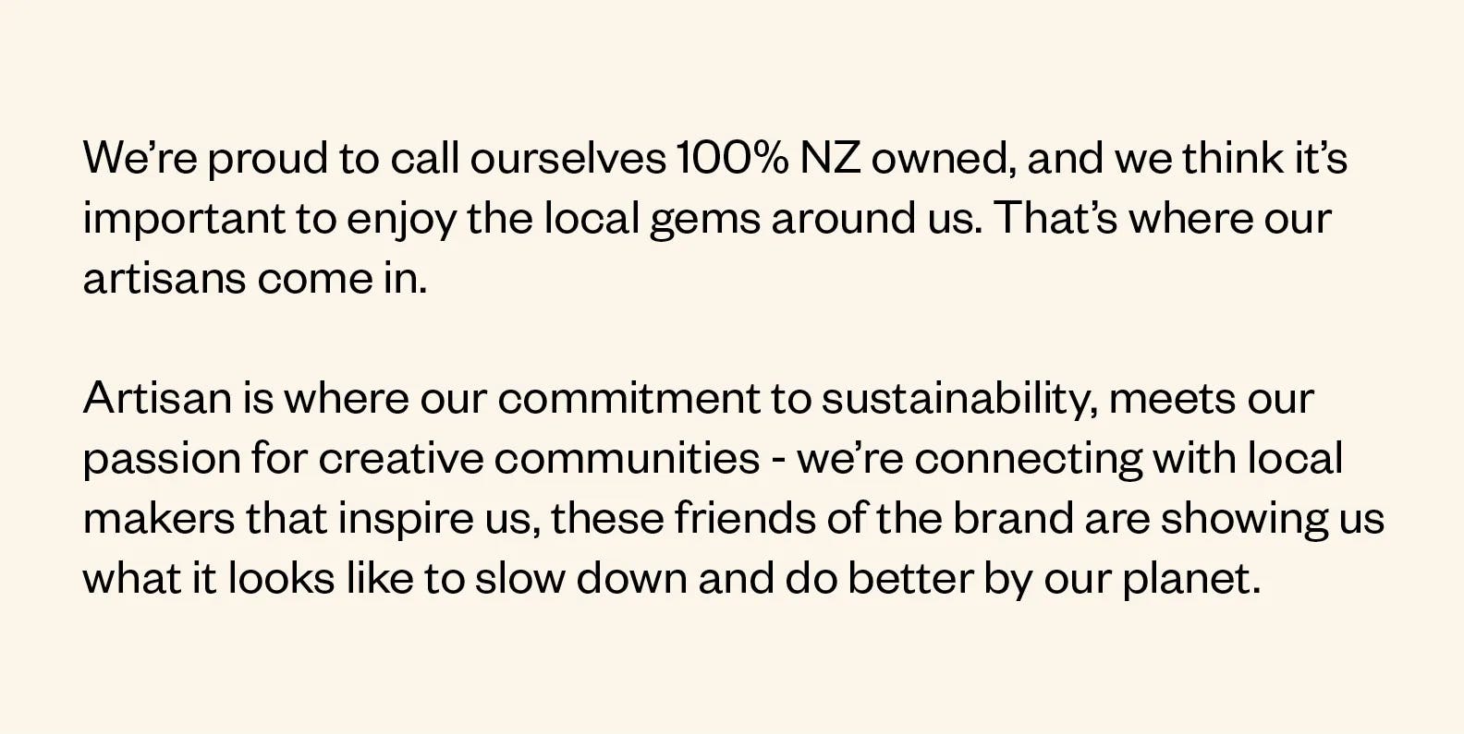The width and height of the screenshot is (1464, 734).
Task: Click "Artisan" beginning the second paragraph
Action: tap(157, 399)
